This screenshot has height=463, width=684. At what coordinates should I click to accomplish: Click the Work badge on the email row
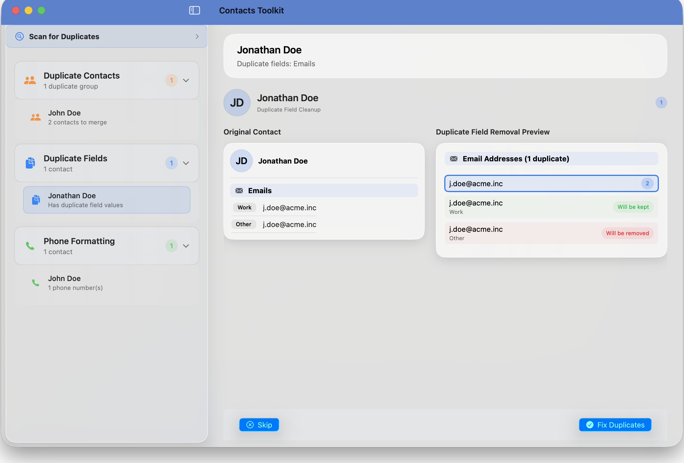tap(244, 207)
